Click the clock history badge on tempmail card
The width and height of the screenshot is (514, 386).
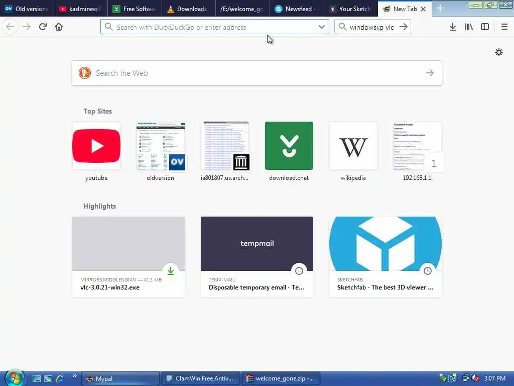299,271
